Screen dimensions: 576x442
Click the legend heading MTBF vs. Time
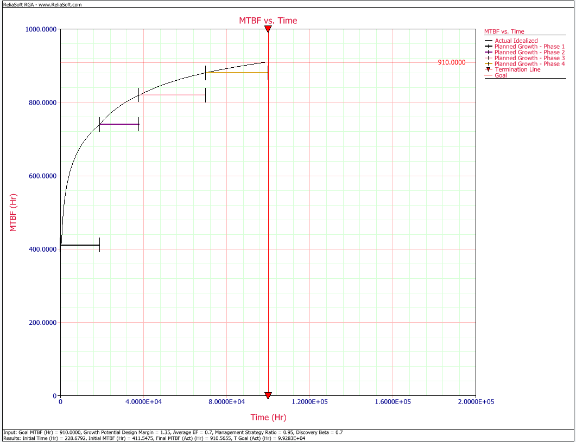pos(504,31)
